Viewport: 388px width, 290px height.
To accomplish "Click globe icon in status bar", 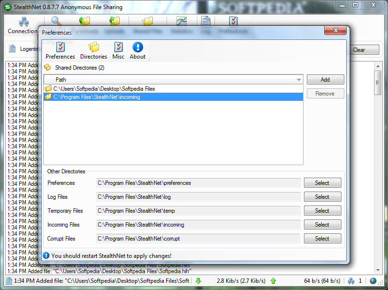I will tap(373, 281).
